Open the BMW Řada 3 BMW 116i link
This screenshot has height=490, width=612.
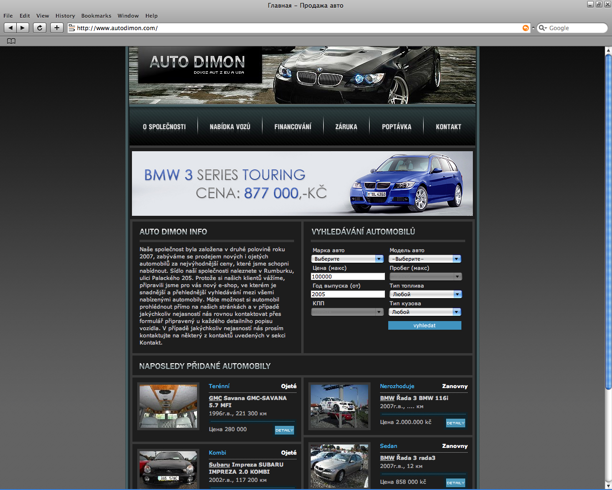[x=414, y=398]
